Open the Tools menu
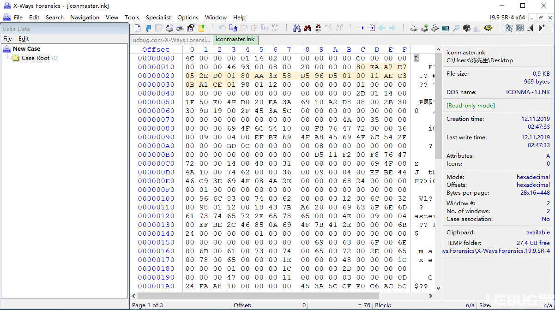 click(132, 17)
